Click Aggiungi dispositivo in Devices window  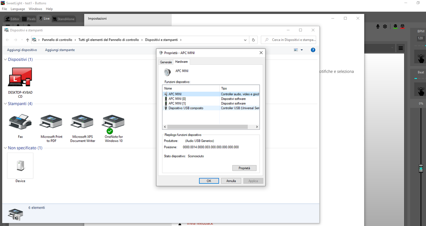[22, 50]
